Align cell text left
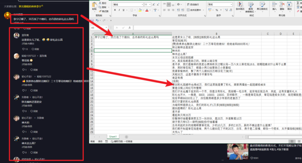 [x=164, y=10]
